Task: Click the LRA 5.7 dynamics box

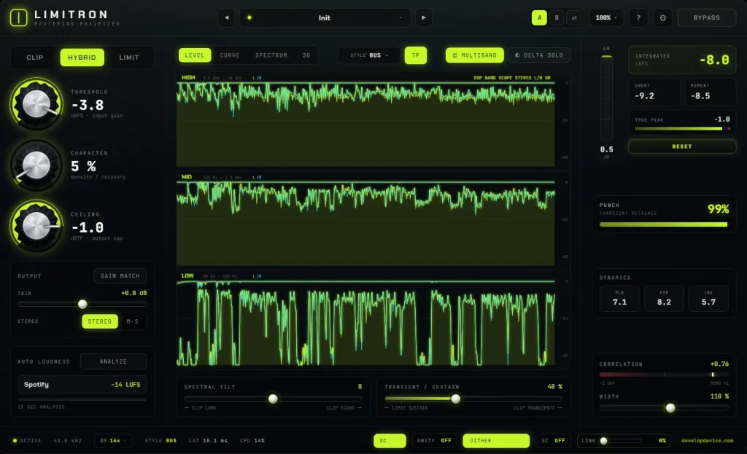Action: click(708, 298)
